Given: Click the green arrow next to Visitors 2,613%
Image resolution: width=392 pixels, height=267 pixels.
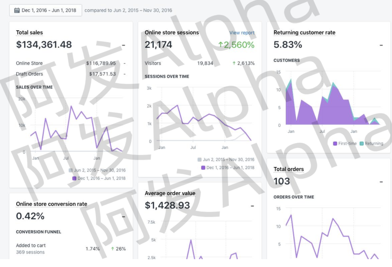Looking at the screenshot, I should 234,63.
